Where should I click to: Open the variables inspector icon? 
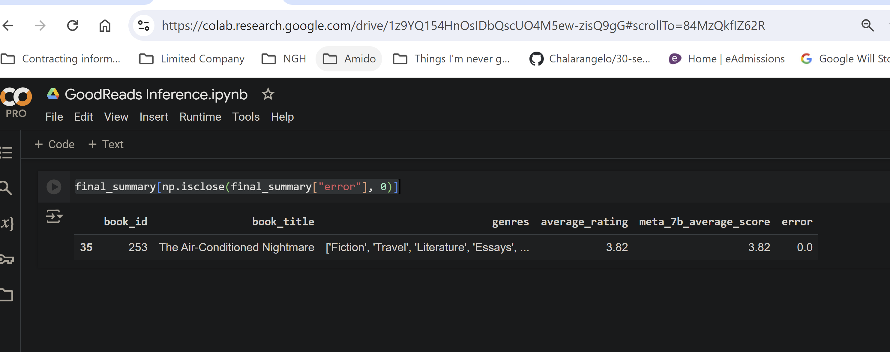click(x=7, y=223)
